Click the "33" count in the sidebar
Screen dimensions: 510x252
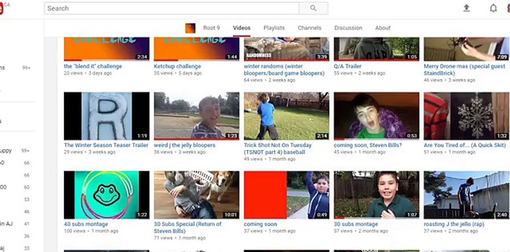(27, 248)
